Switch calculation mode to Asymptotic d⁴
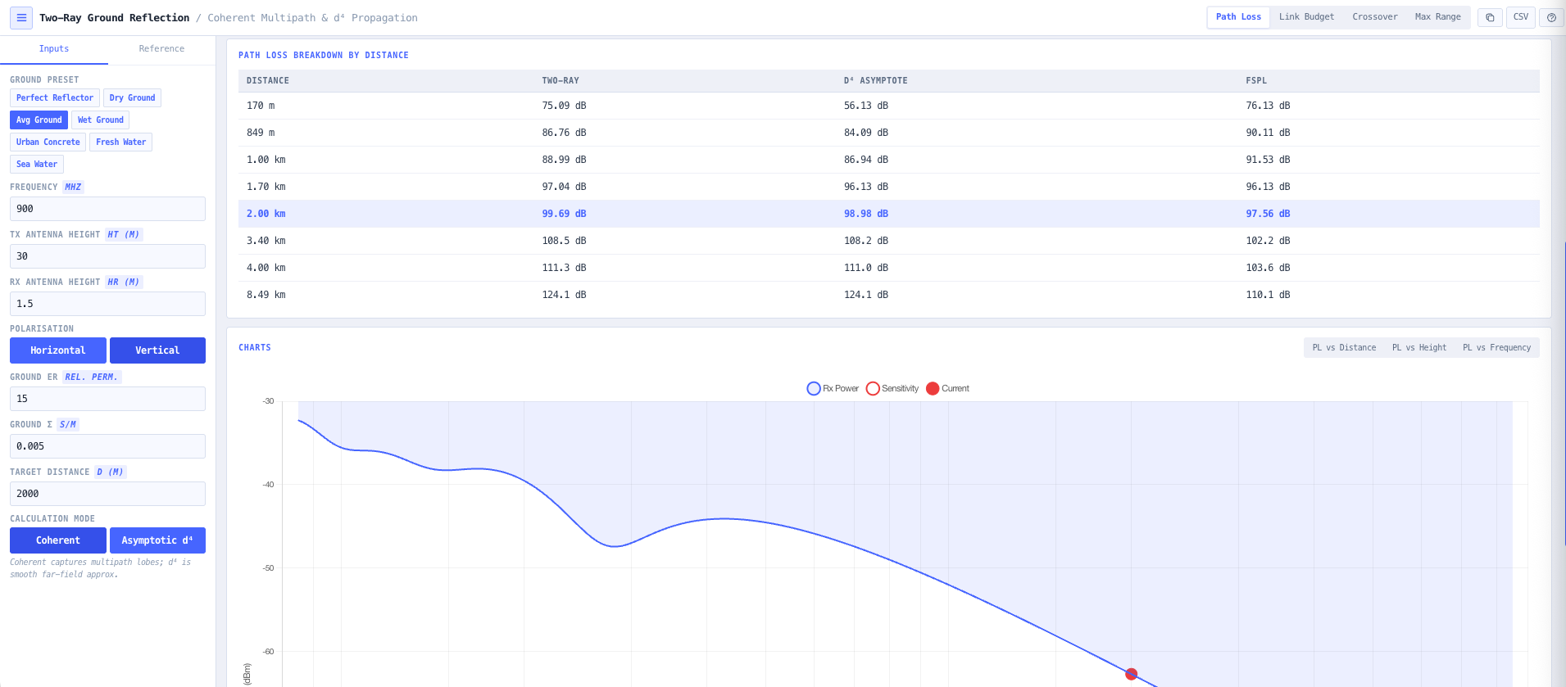1566x687 pixels. pyautogui.click(x=157, y=540)
